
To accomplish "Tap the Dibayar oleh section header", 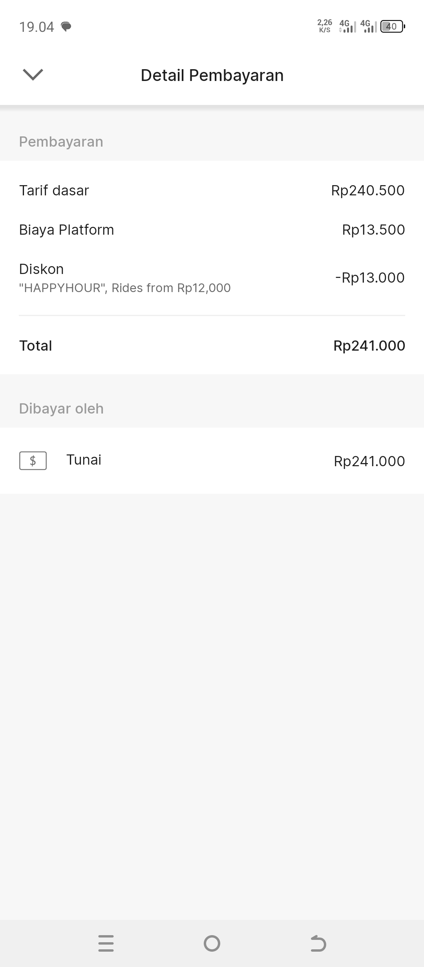I will [61, 409].
